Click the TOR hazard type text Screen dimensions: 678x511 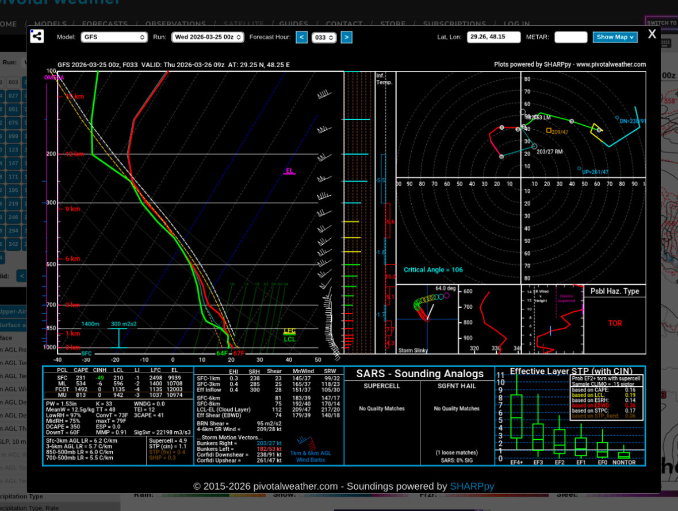[615, 323]
